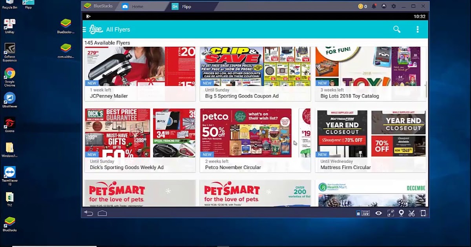Open the set location pin tool

pos(401,213)
